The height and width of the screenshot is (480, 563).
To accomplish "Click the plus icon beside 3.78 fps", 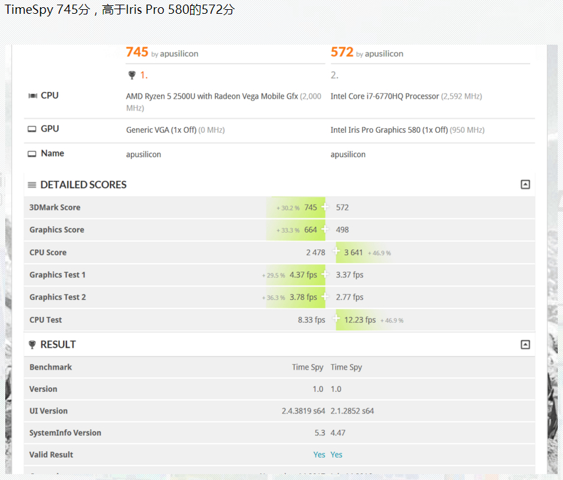I will point(325,297).
